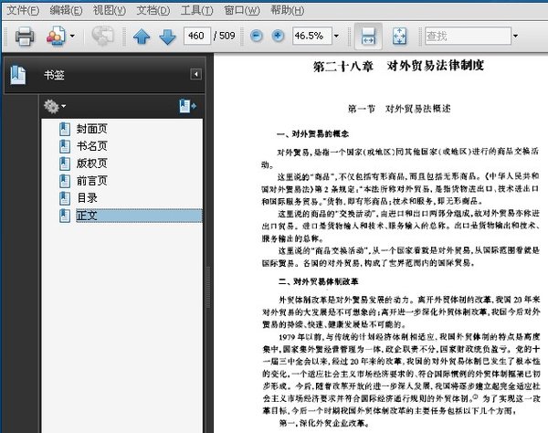
Task: Expand the collaborate icon dropdown arrow
Action: (x=72, y=36)
